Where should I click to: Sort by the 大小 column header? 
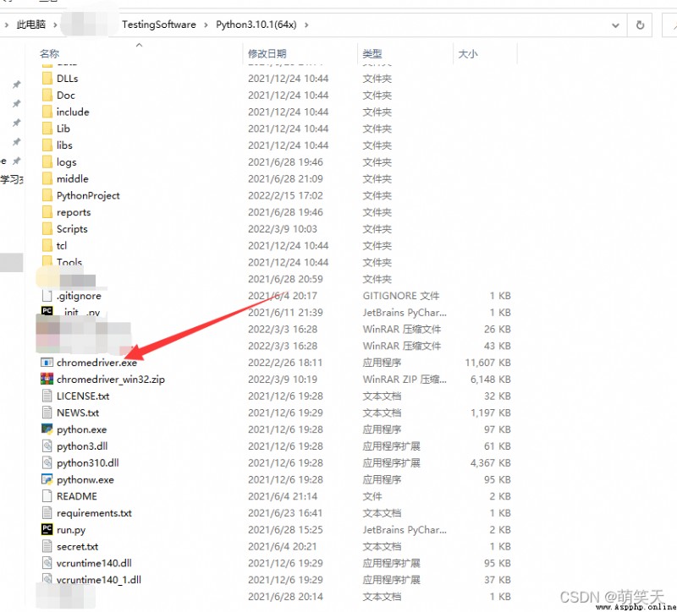click(x=468, y=54)
